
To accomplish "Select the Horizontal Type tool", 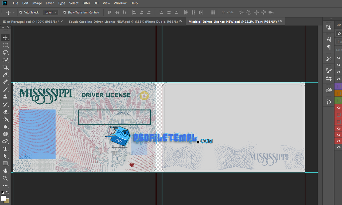I will [5, 149].
